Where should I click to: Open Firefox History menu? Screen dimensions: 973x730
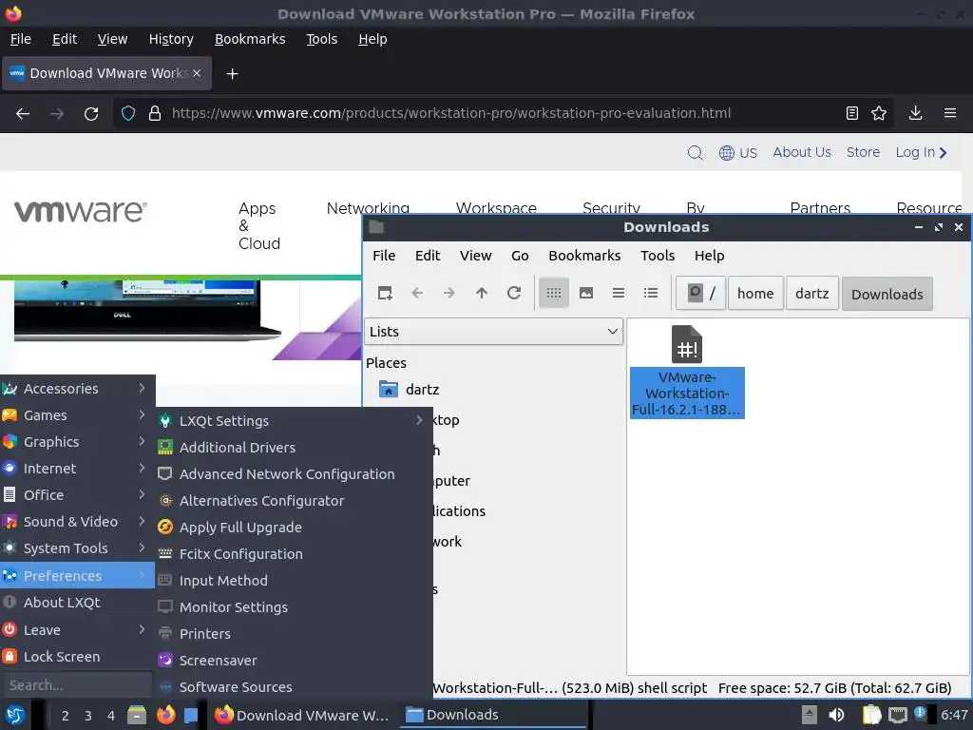pyautogui.click(x=171, y=39)
